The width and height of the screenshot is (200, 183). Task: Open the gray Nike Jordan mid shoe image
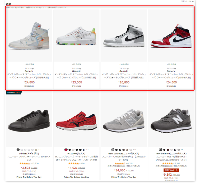click(124, 36)
